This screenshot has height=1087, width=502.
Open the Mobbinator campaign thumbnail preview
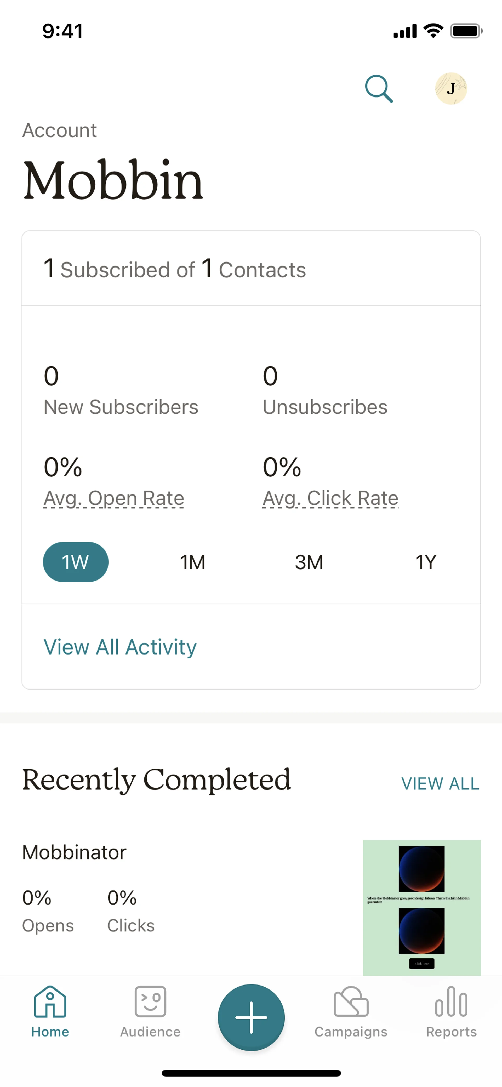coord(421,907)
